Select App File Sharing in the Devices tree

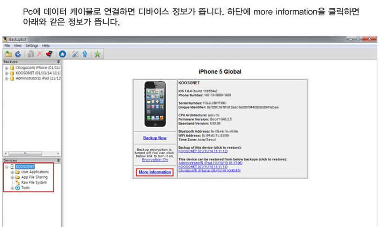pyautogui.click(x=34, y=177)
